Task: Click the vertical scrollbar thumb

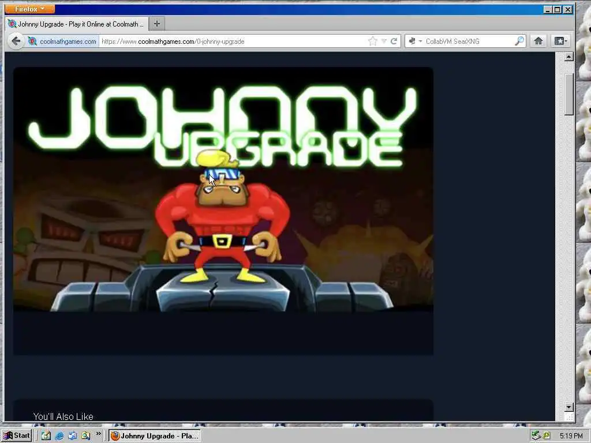Action: pyautogui.click(x=568, y=95)
